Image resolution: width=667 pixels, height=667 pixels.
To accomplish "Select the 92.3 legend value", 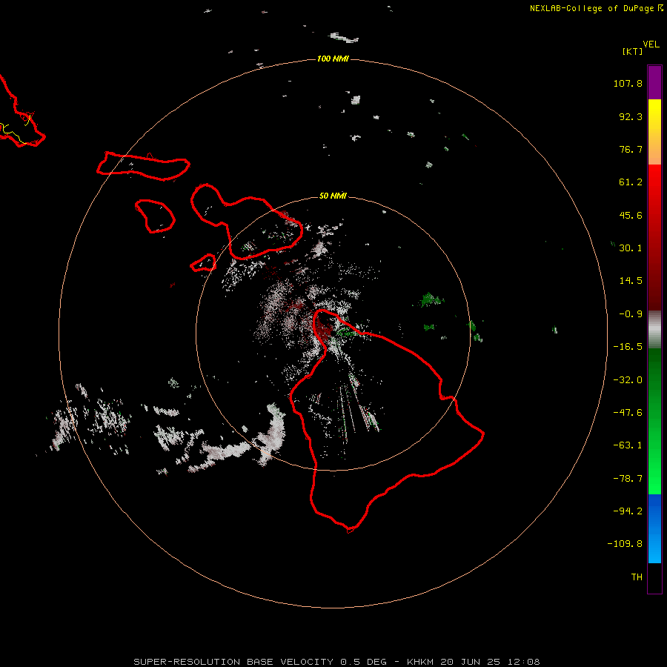I will click(x=631, y=116).
